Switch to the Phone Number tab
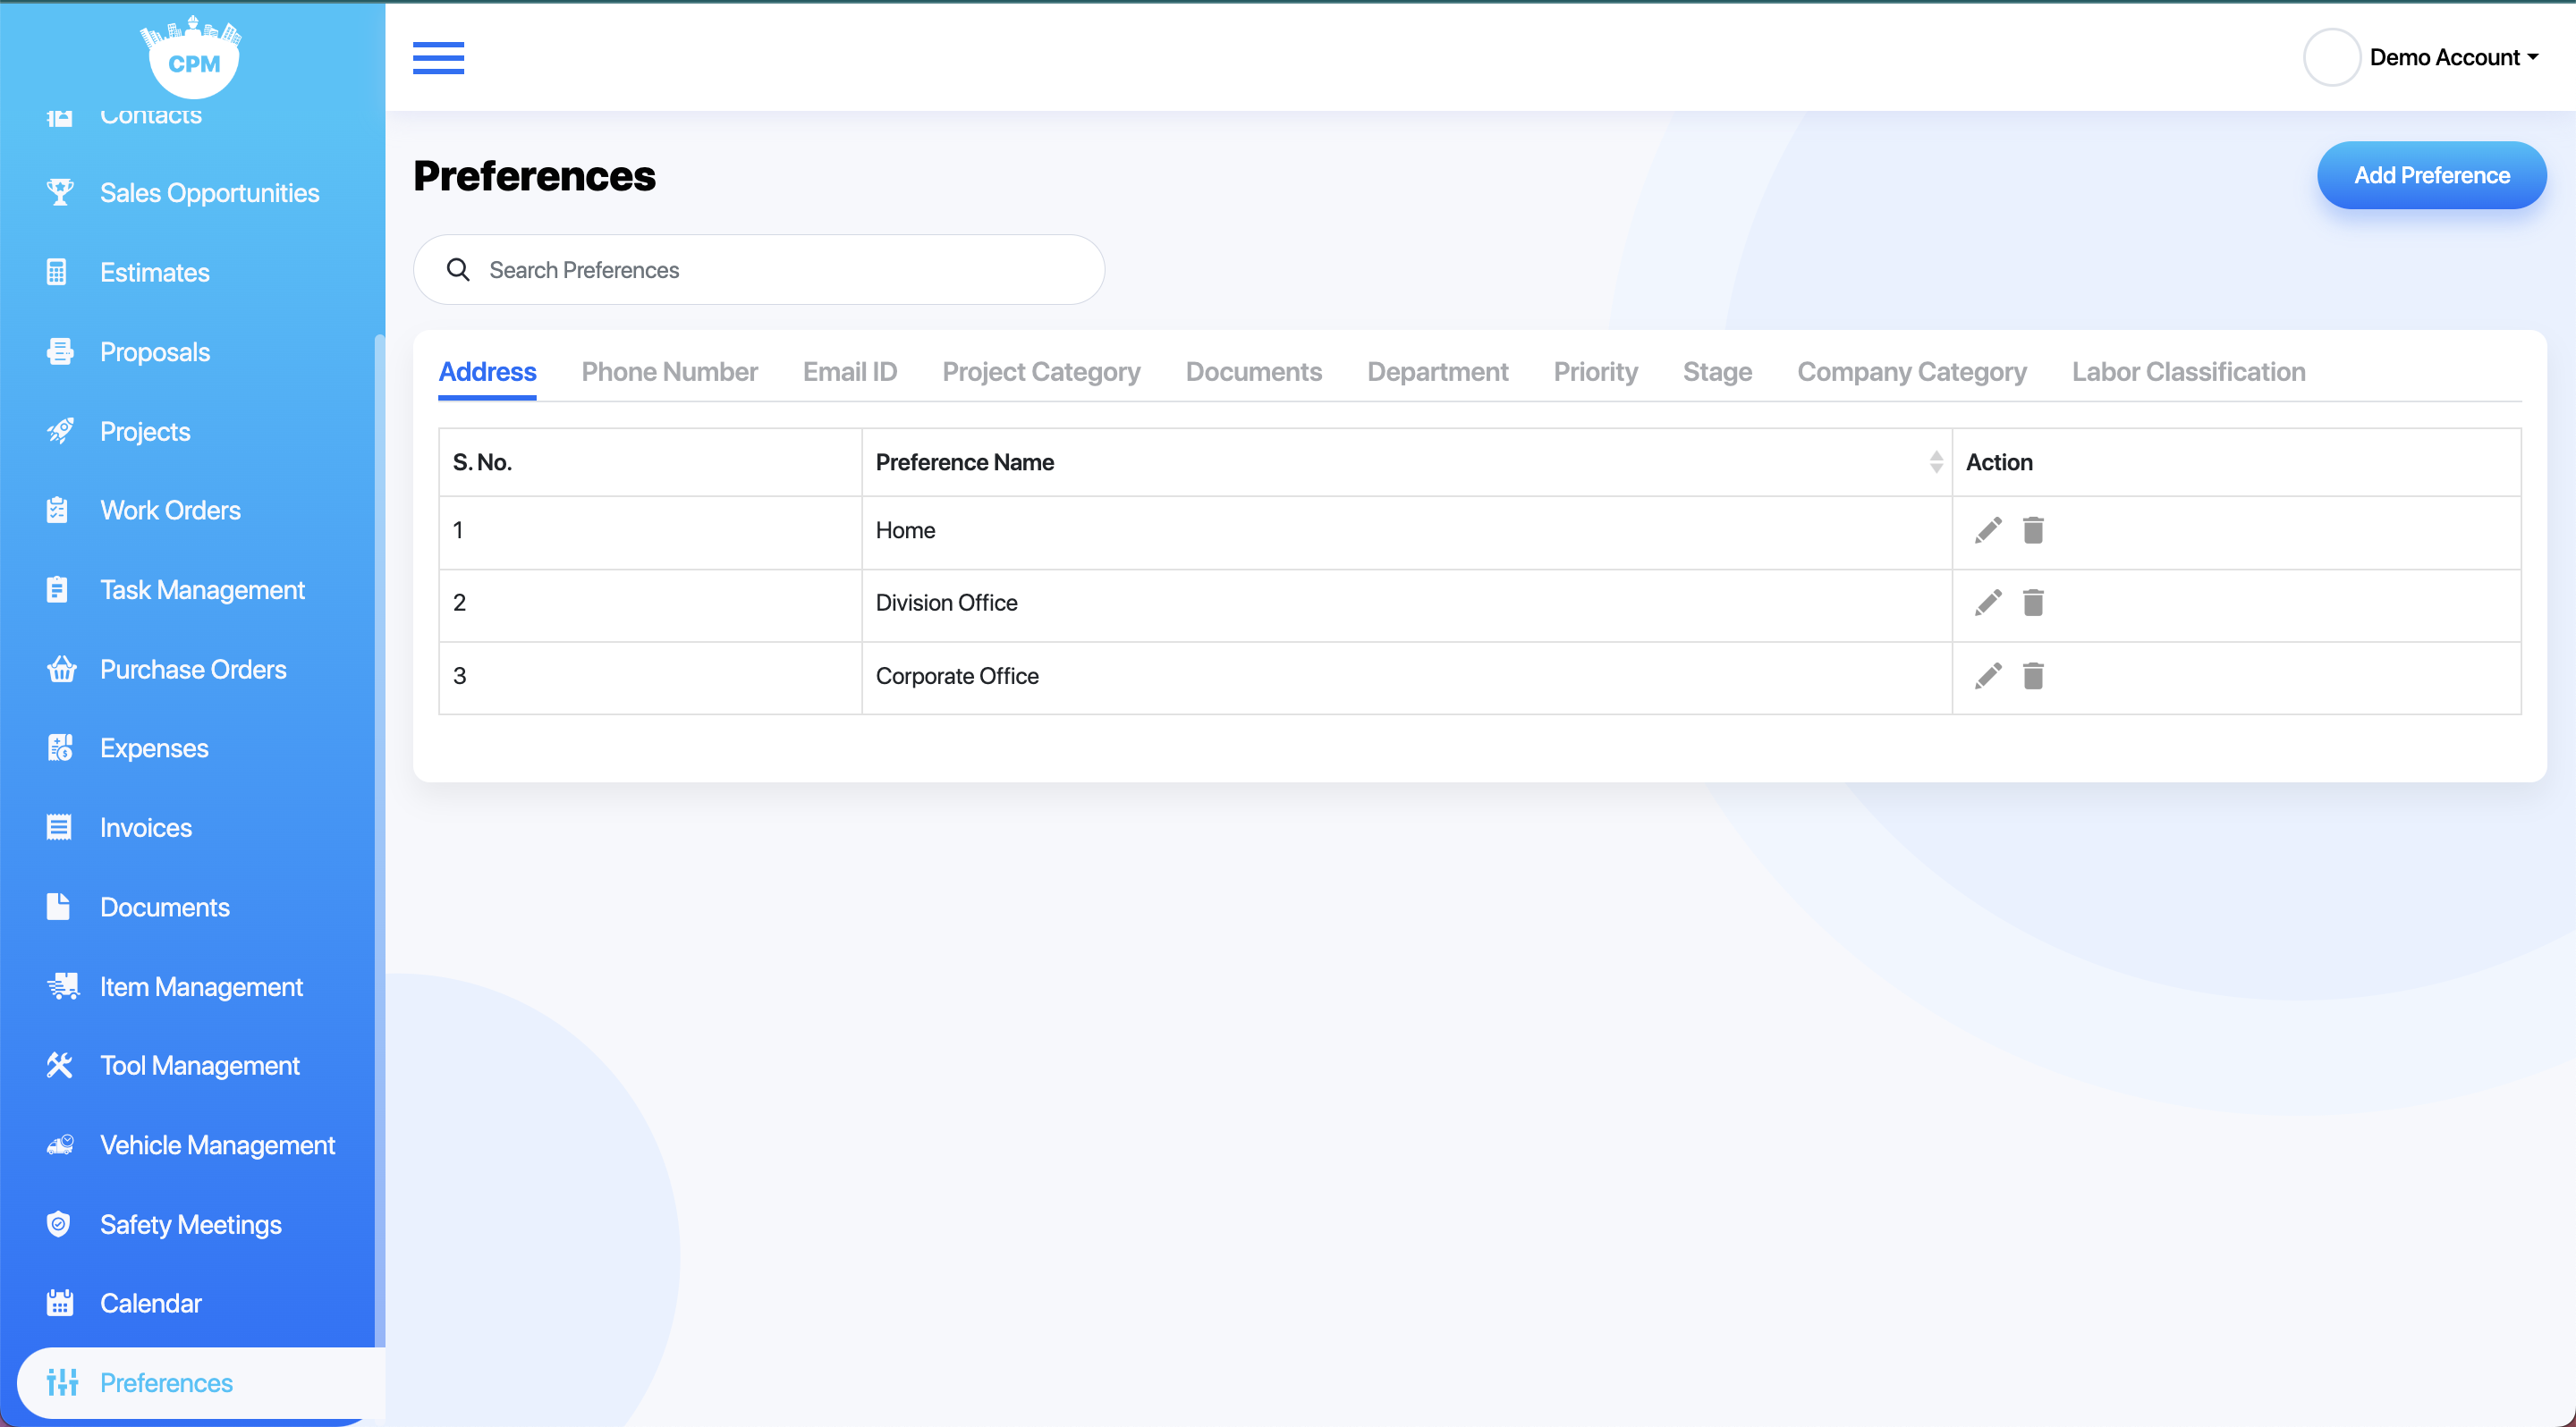The image size is (2576, 1427). point(669,372)
